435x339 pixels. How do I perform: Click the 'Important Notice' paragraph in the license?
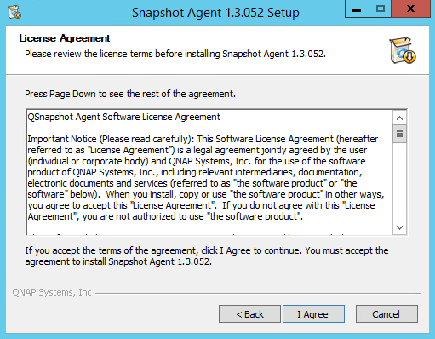tap(206, 178)
